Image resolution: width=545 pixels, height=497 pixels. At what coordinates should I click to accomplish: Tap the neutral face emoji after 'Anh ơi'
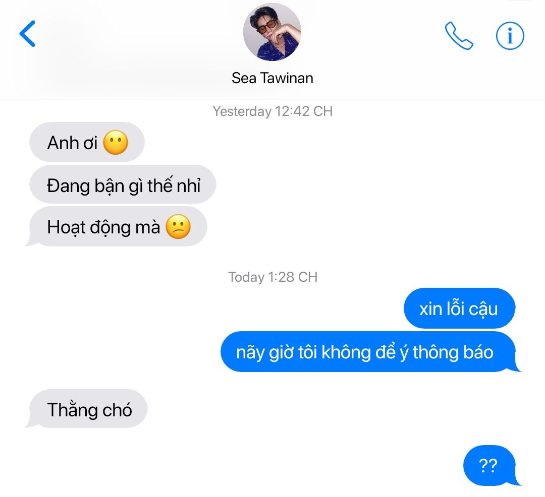coord(116,142)
